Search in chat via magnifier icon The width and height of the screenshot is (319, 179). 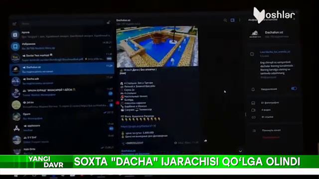pyautogui.click(x=225, y=20)
